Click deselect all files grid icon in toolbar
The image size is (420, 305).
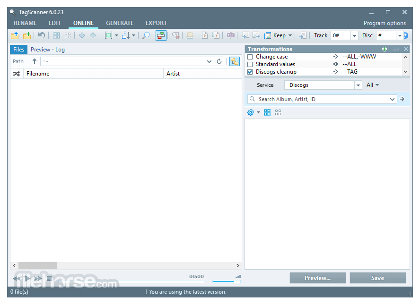pyautogui.click(x=68, y=35)
